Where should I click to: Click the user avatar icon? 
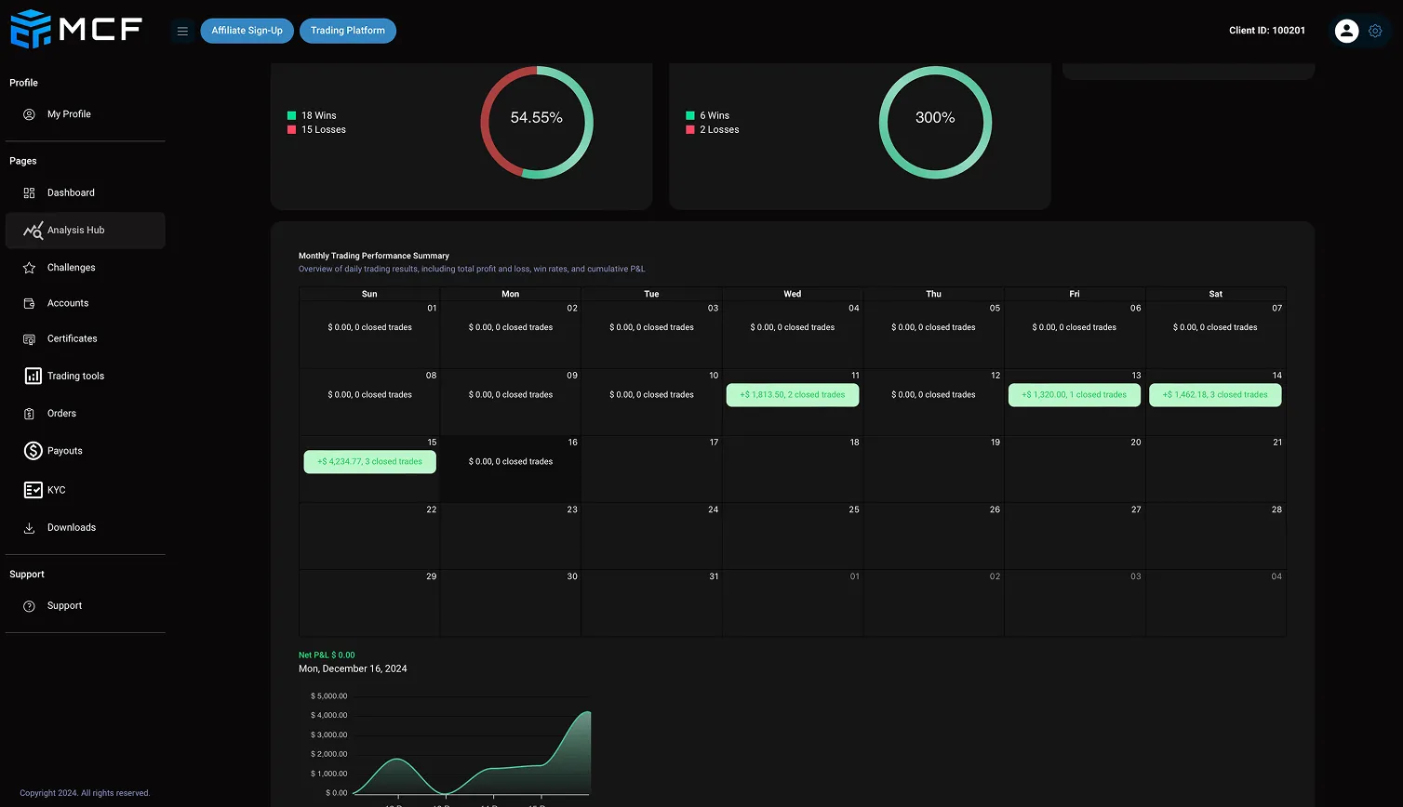(1345, 31)
